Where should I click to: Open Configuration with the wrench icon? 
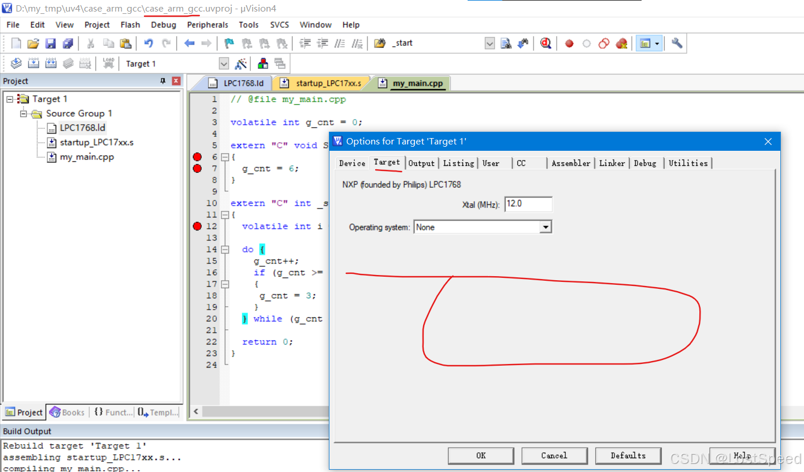click(x=677, y=43)
